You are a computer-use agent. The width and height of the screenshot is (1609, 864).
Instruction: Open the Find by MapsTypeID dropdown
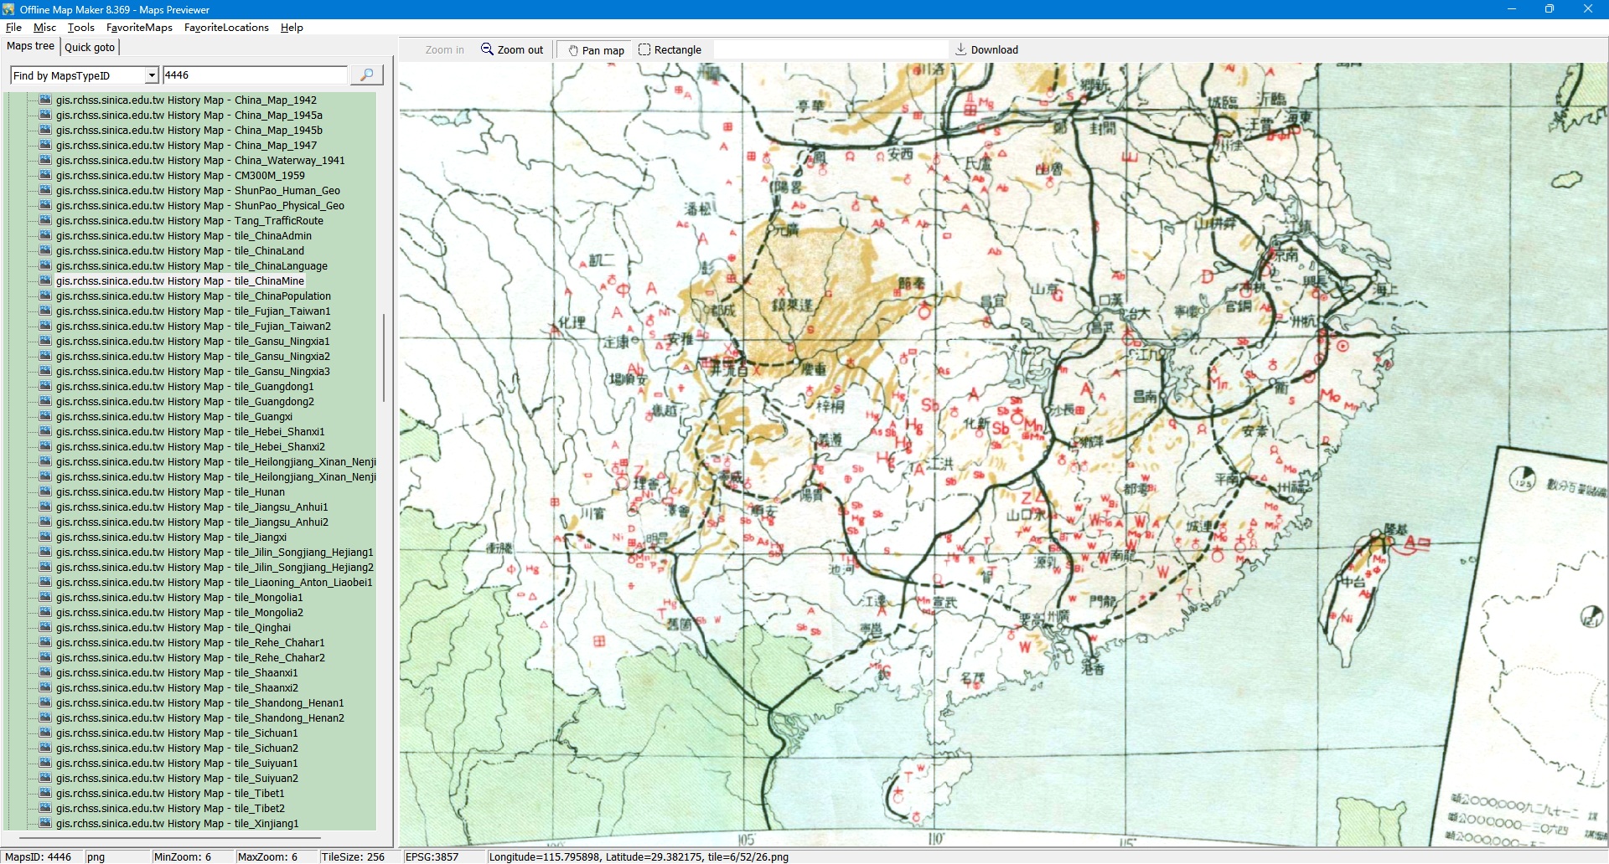[152, 75]
